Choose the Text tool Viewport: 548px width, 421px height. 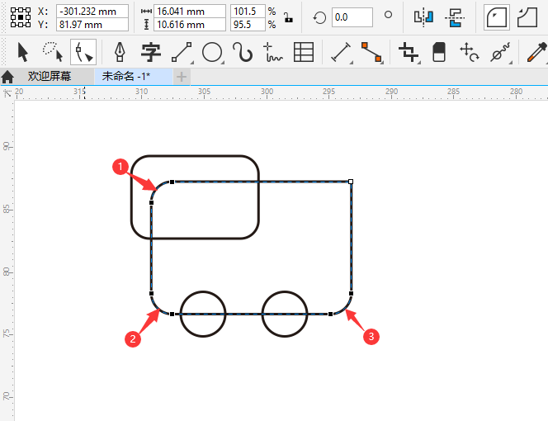point(150,53)
